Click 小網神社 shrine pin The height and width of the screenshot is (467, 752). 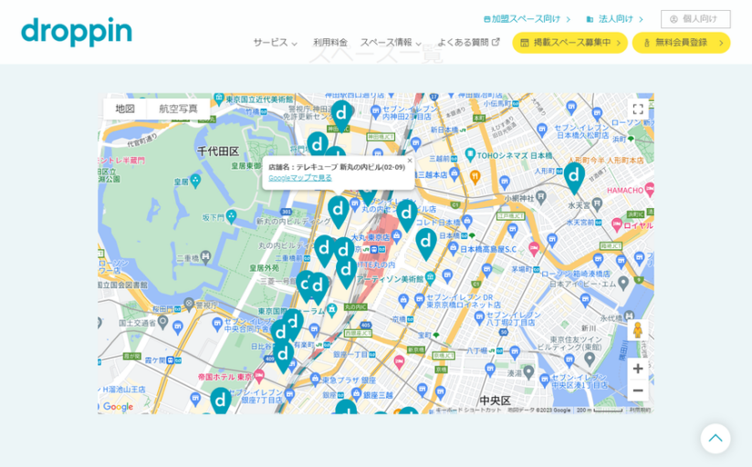(541, 197)
